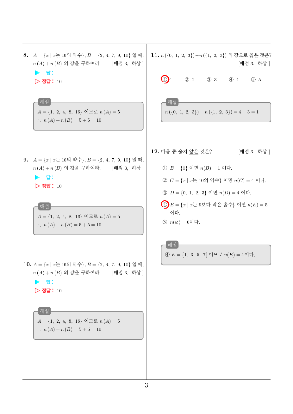Click the red 정답 triangle in question 10
Screen dimensions: 293x414
point(37,290)
